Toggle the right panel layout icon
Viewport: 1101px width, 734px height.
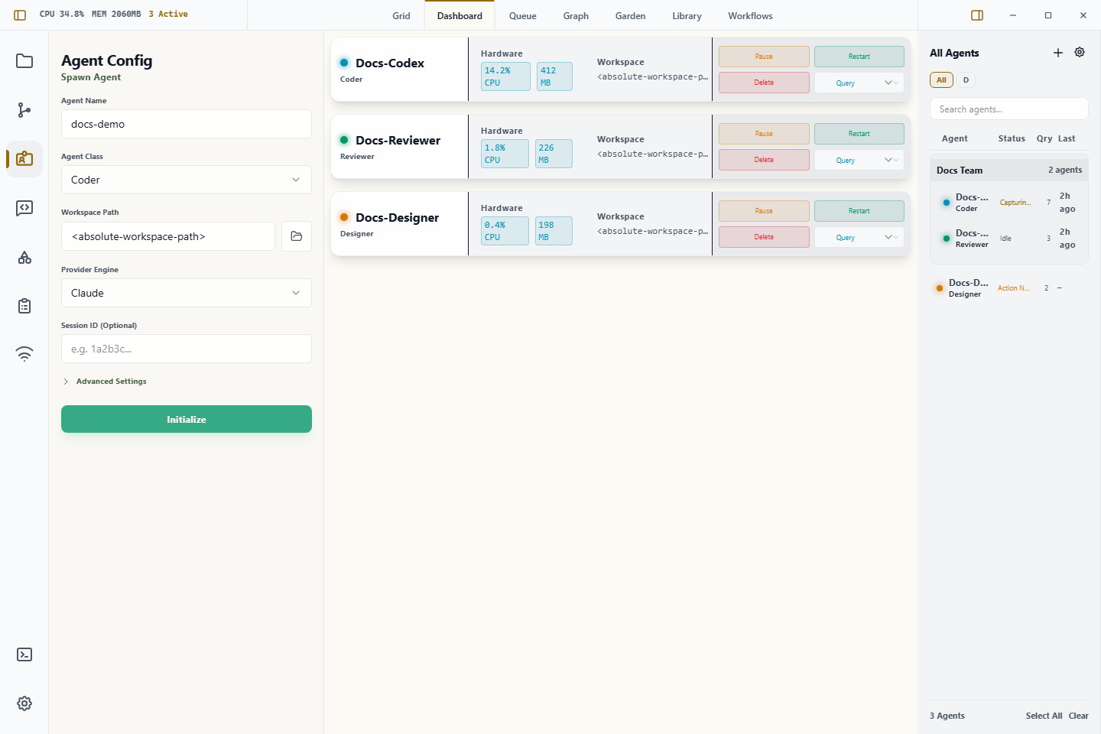[977, 15]
